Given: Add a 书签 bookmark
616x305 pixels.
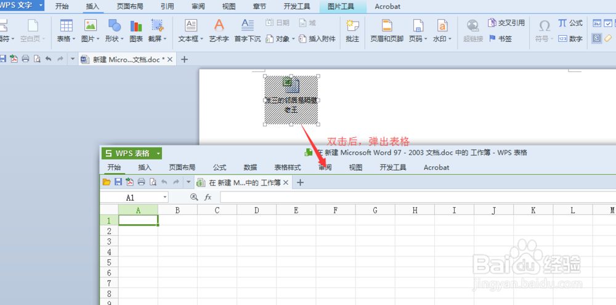Looking at the screenshot, I should click(500, 39).
